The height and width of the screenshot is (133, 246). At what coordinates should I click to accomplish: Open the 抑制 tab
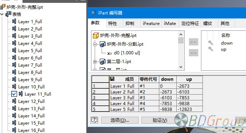[130, 24]
